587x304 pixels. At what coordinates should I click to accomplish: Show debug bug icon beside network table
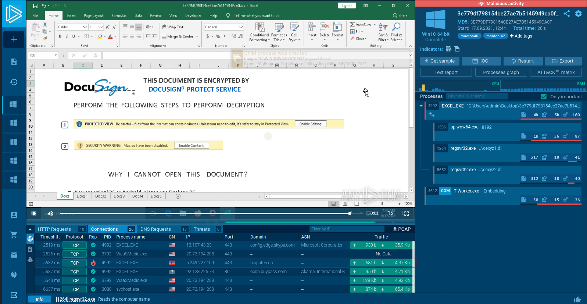point(30,259)
